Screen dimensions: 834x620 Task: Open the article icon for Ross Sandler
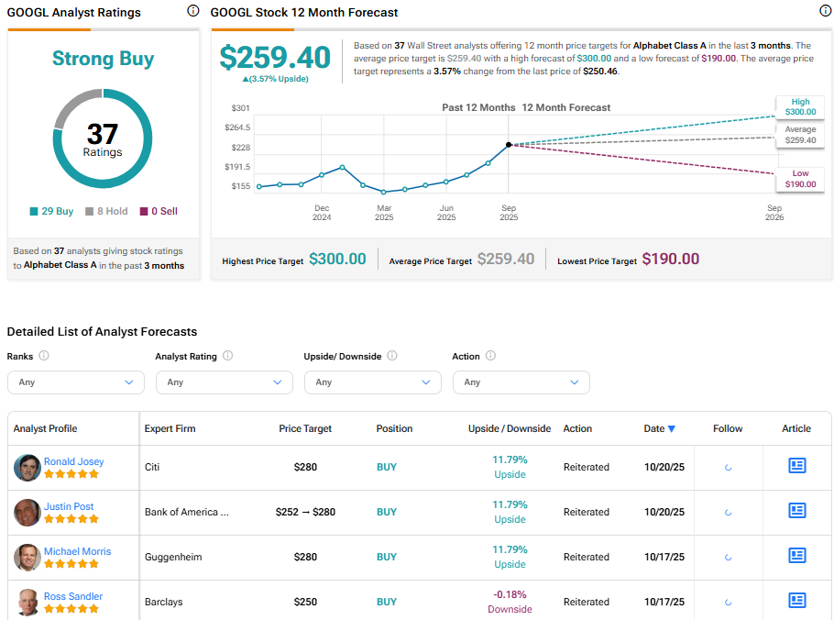[x=796, y=601]
